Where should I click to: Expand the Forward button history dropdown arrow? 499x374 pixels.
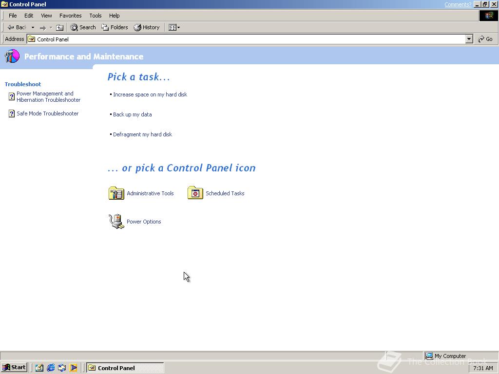tap(51, 28)
